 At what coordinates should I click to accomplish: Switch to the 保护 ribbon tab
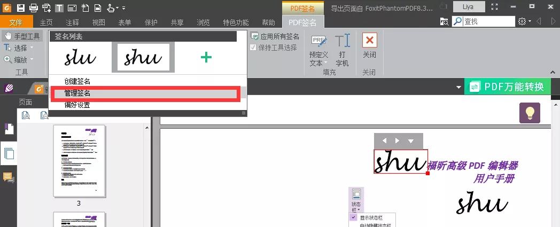151,22
